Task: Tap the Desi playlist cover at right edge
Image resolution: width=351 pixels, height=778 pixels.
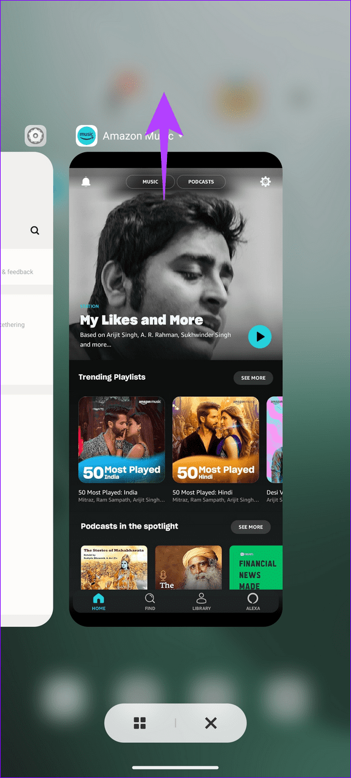Action: point(274,439)
